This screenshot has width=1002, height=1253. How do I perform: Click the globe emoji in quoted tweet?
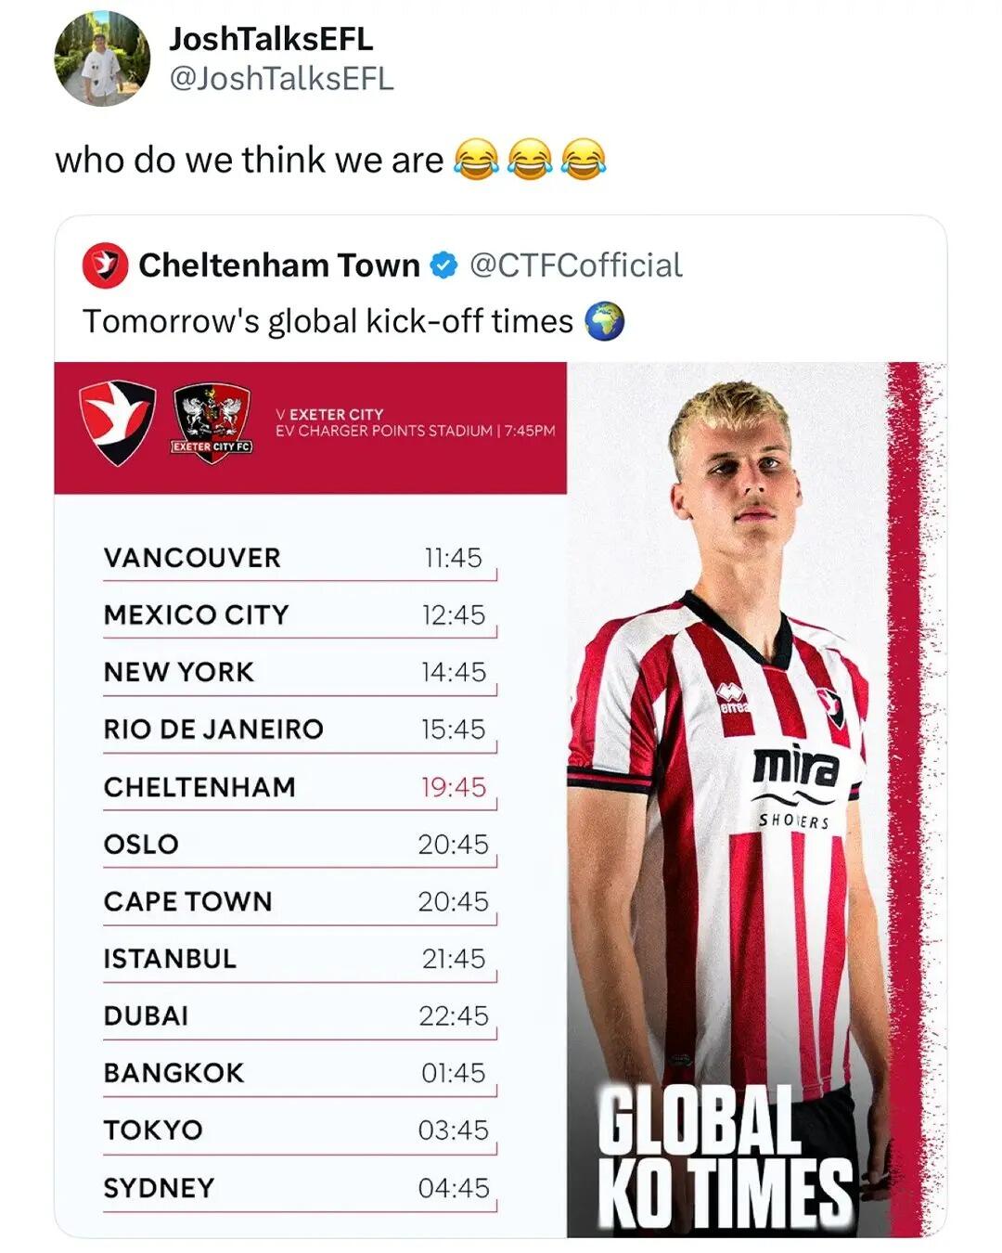tap(604, 322)
